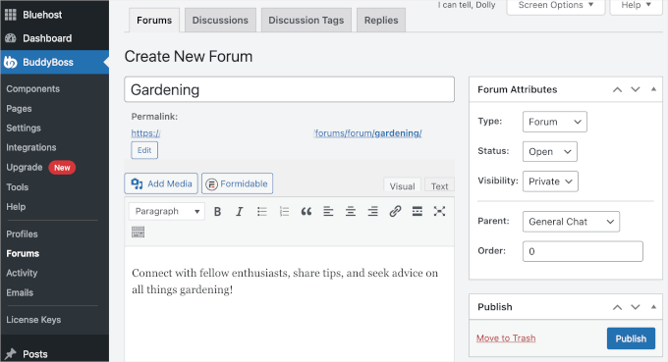This screenshot has height=362, width=668.
Task: Collapse the Forum Attributes panel
Action: tap(653, 89)
